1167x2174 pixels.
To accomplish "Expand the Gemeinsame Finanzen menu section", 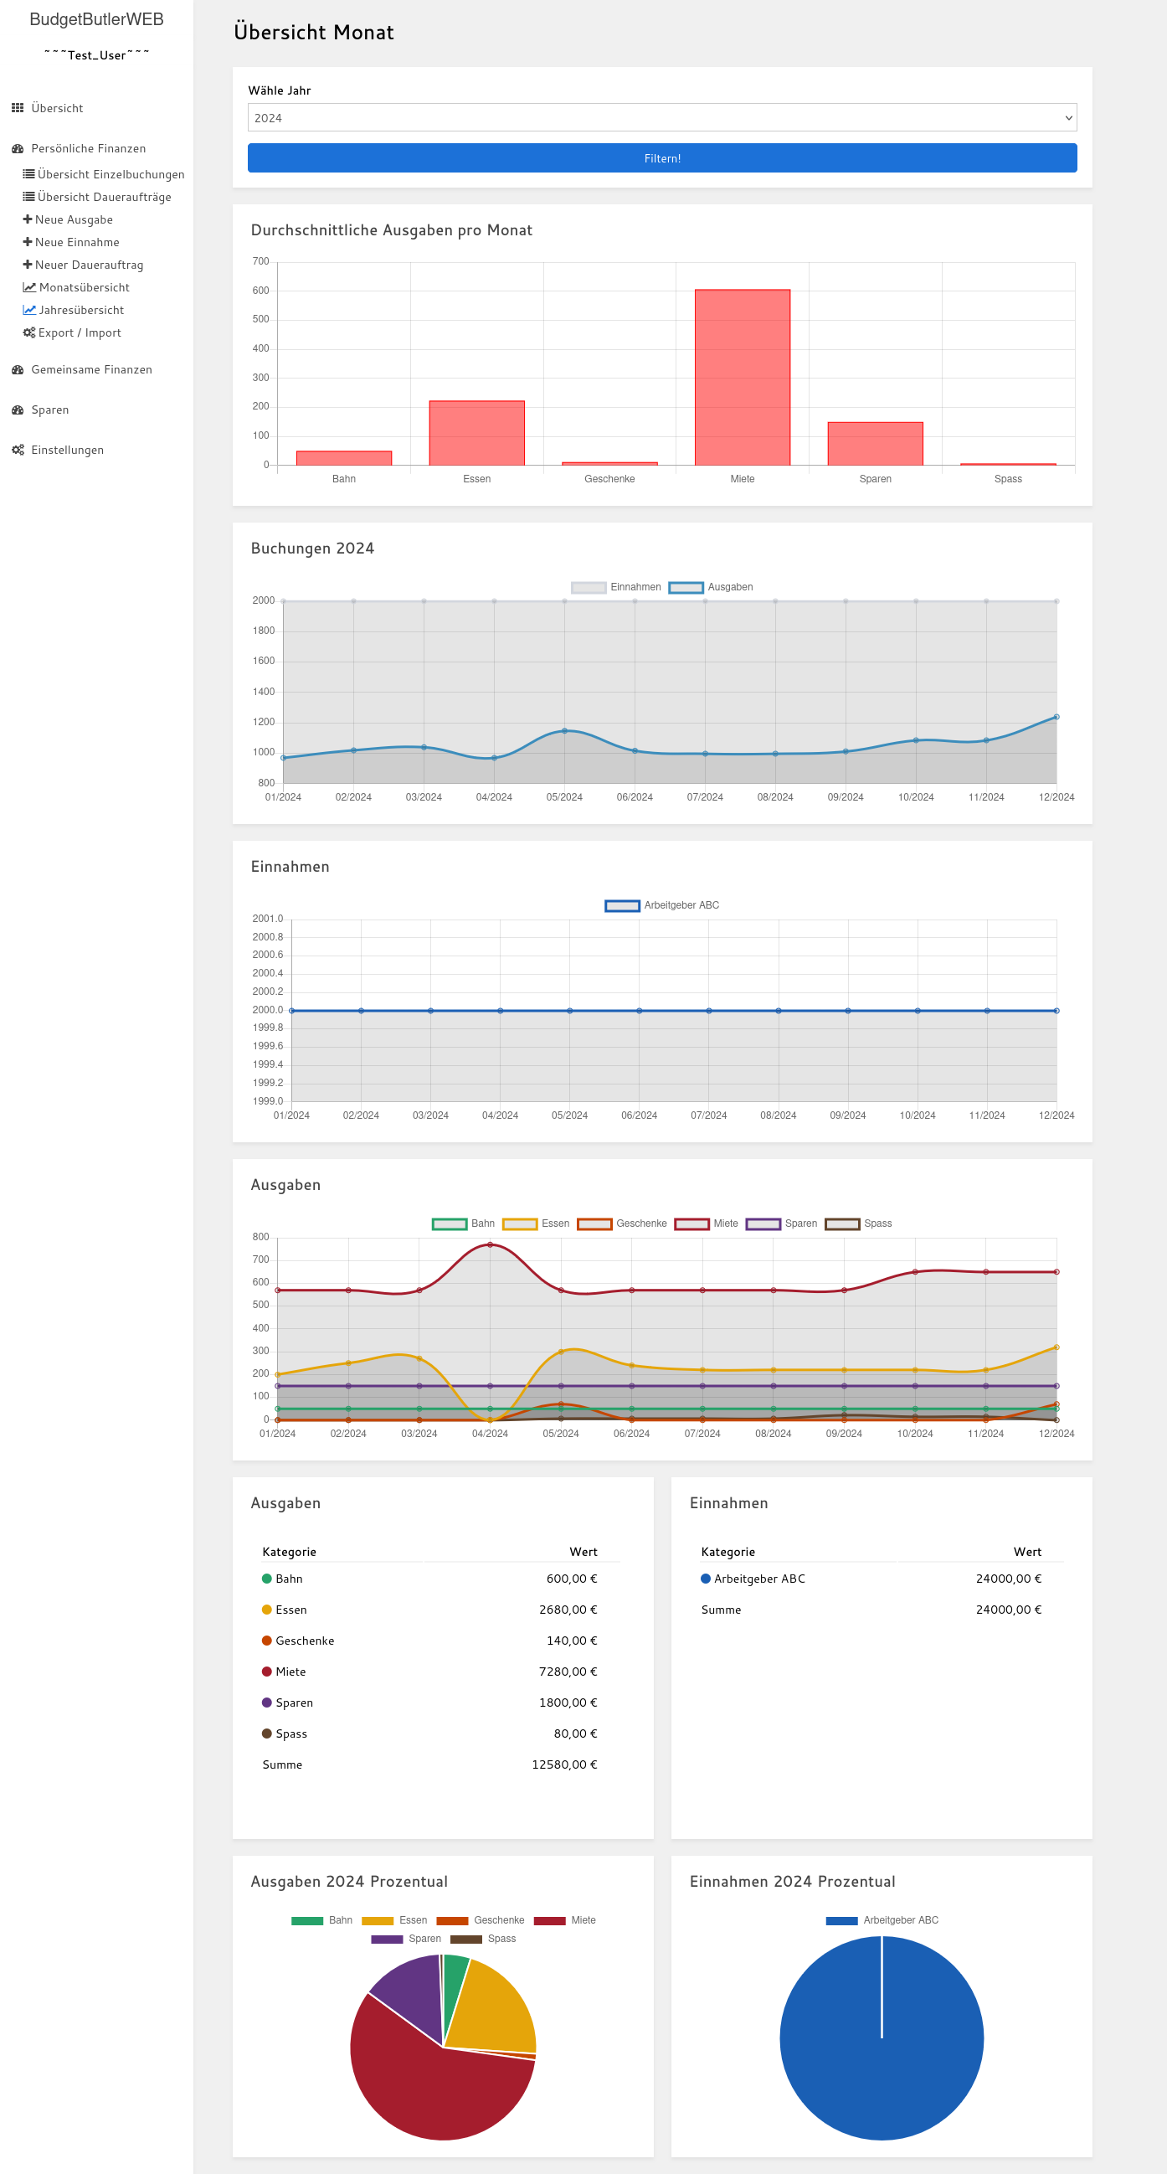I will pos(91,369).
